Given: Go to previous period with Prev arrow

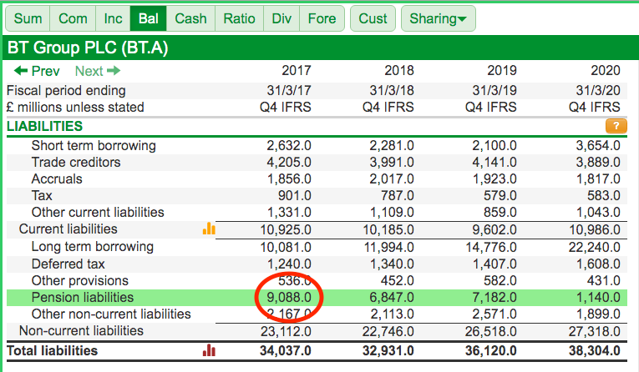Looking at the screenshot, I should pyautogui.click(x=37, y=71).
